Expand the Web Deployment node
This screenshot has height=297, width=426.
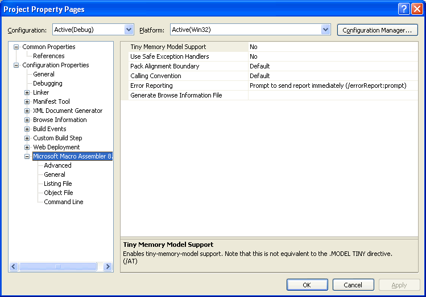[x=27, y=147]
